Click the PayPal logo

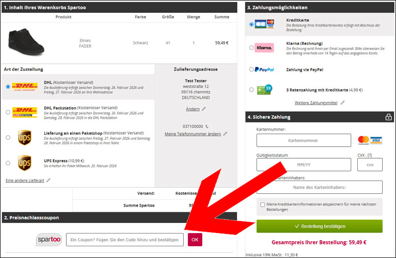click(264, 69)
